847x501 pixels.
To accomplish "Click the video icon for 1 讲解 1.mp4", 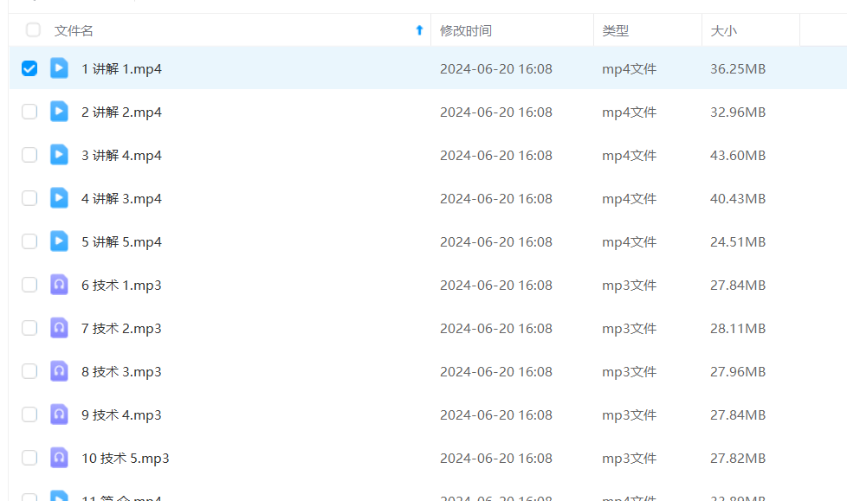I will (59, 68).
